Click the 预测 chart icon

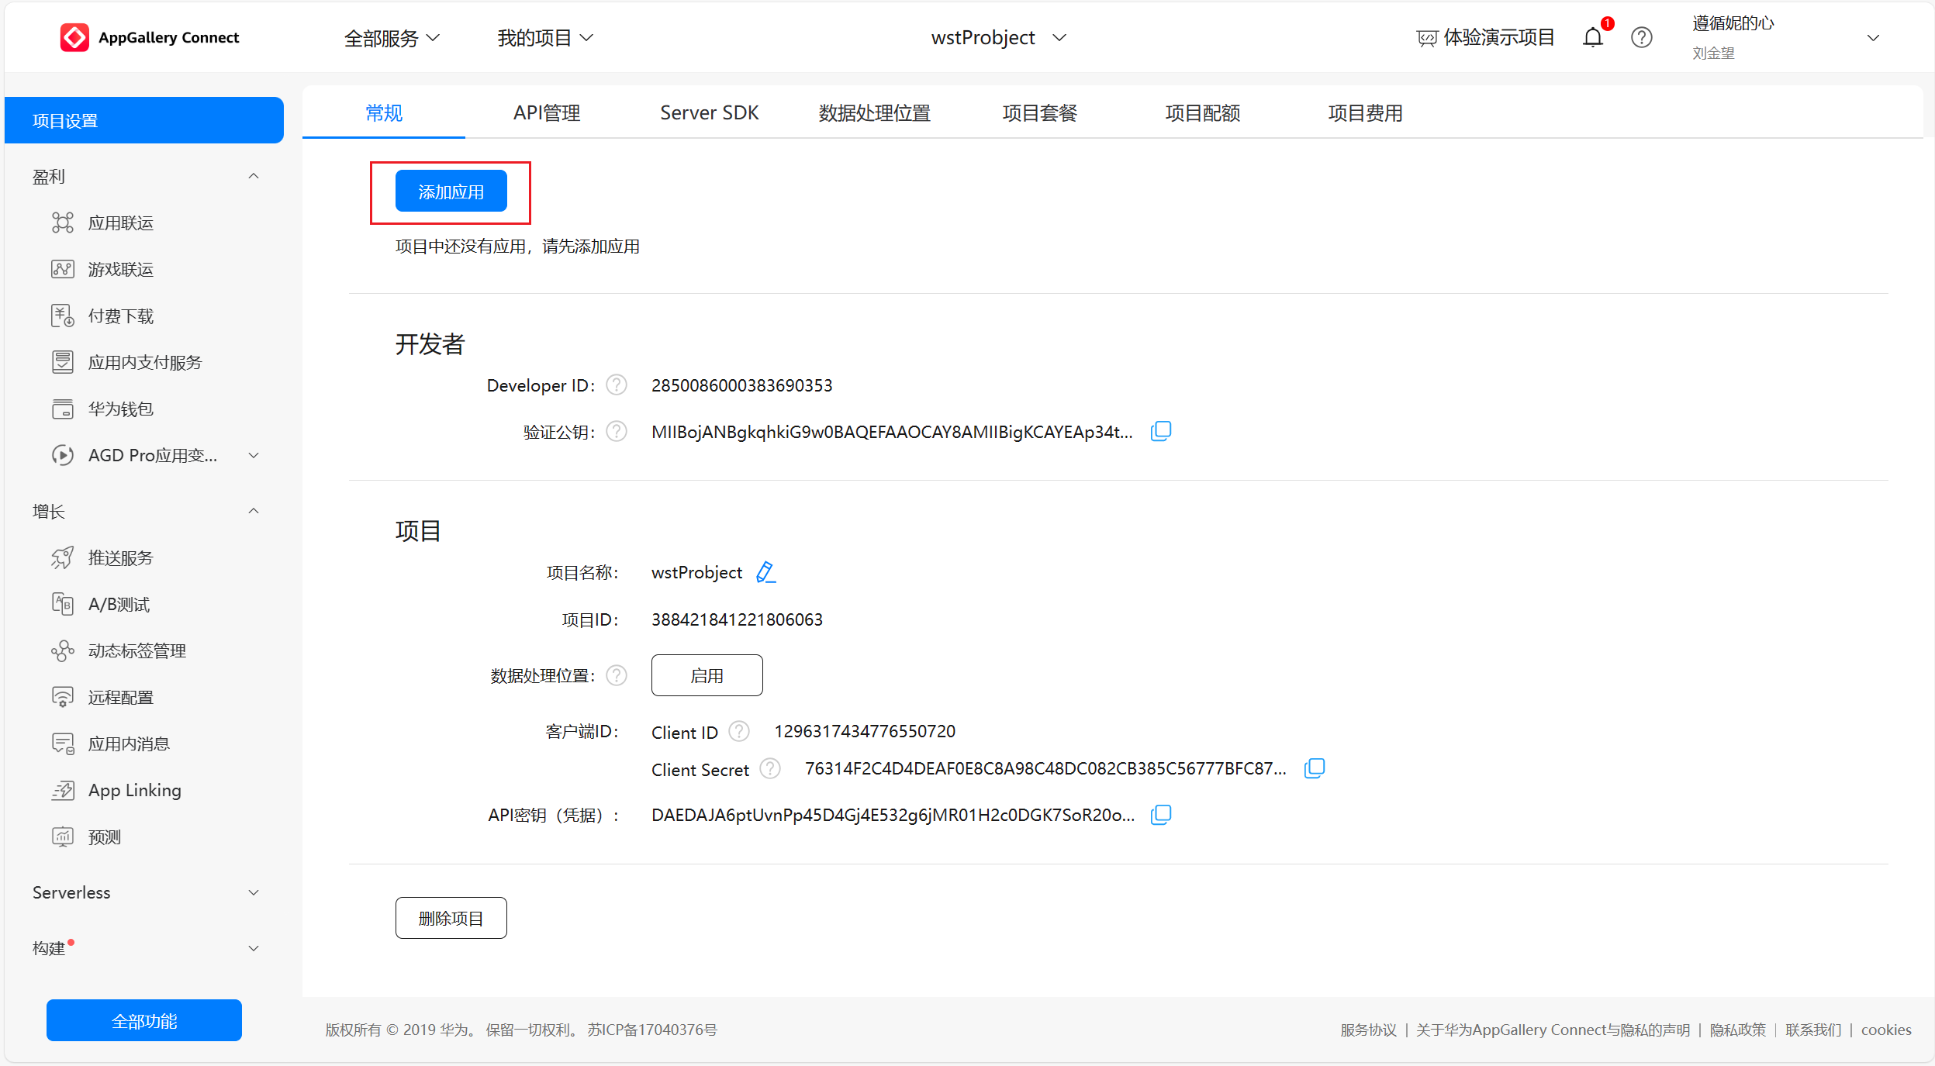(63, 837)
